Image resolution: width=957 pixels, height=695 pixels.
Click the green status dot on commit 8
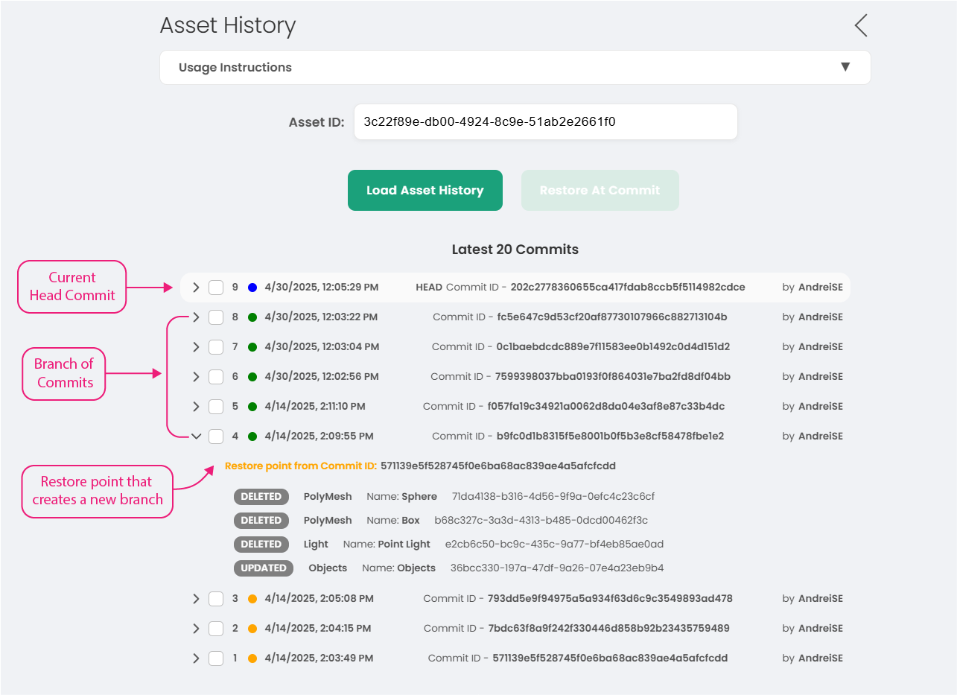pos(252,317)
